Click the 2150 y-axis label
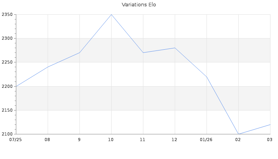 (x=7, y=110)
